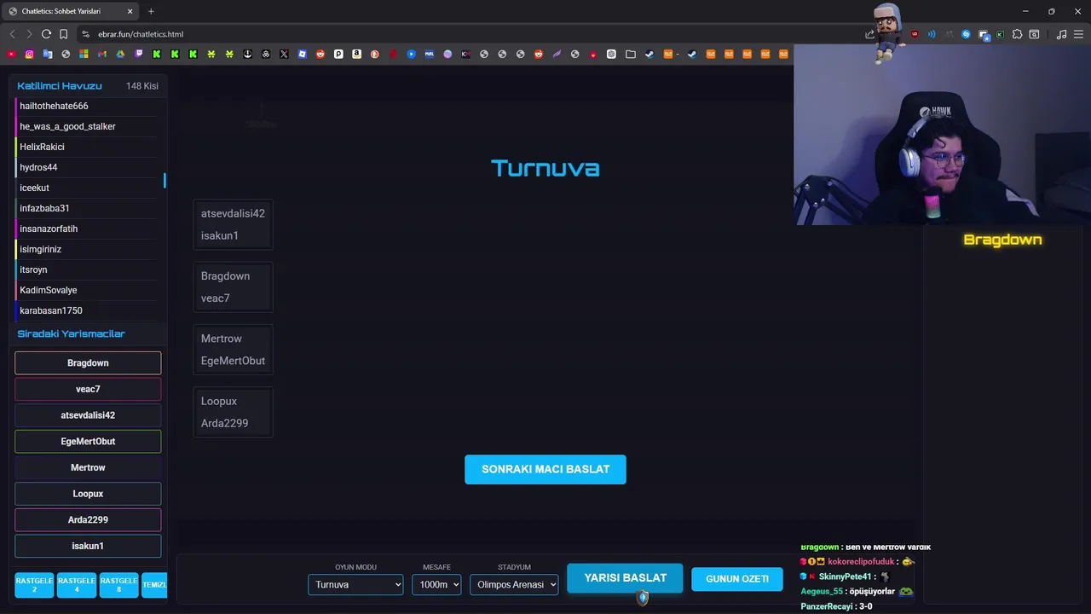Pick participant insanazorfatih from the pool

88,229
